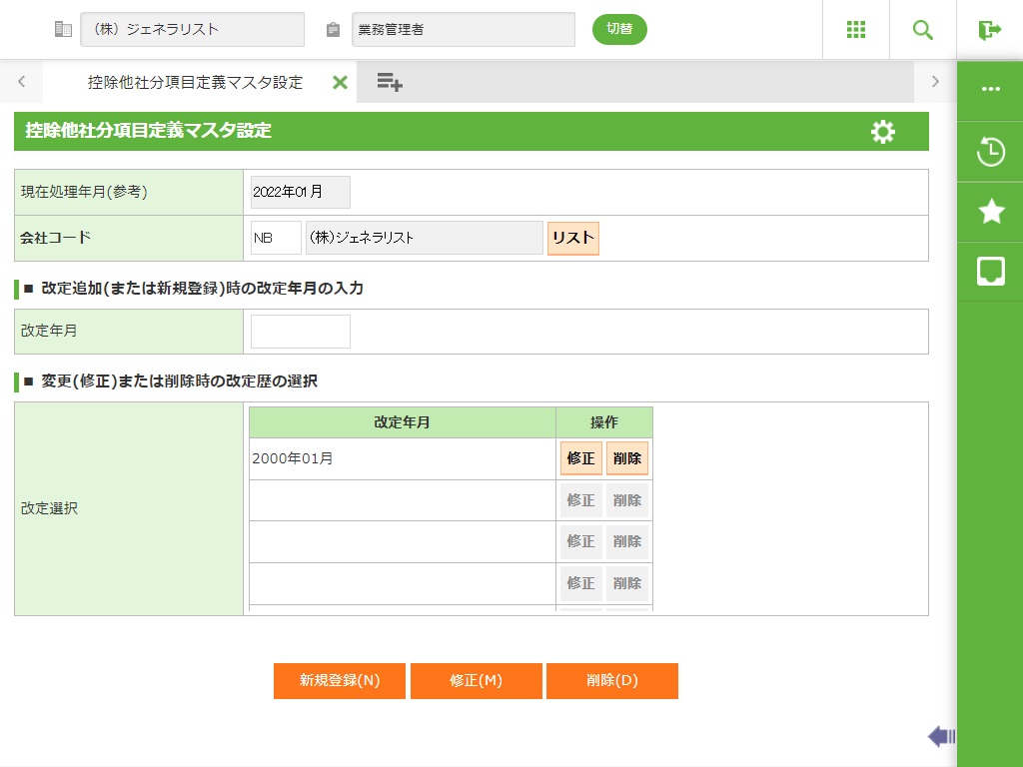The width and height of the screenshot is (1023, 767).
Task: Click the purple collapse arrow
Action: coord(941,737)
